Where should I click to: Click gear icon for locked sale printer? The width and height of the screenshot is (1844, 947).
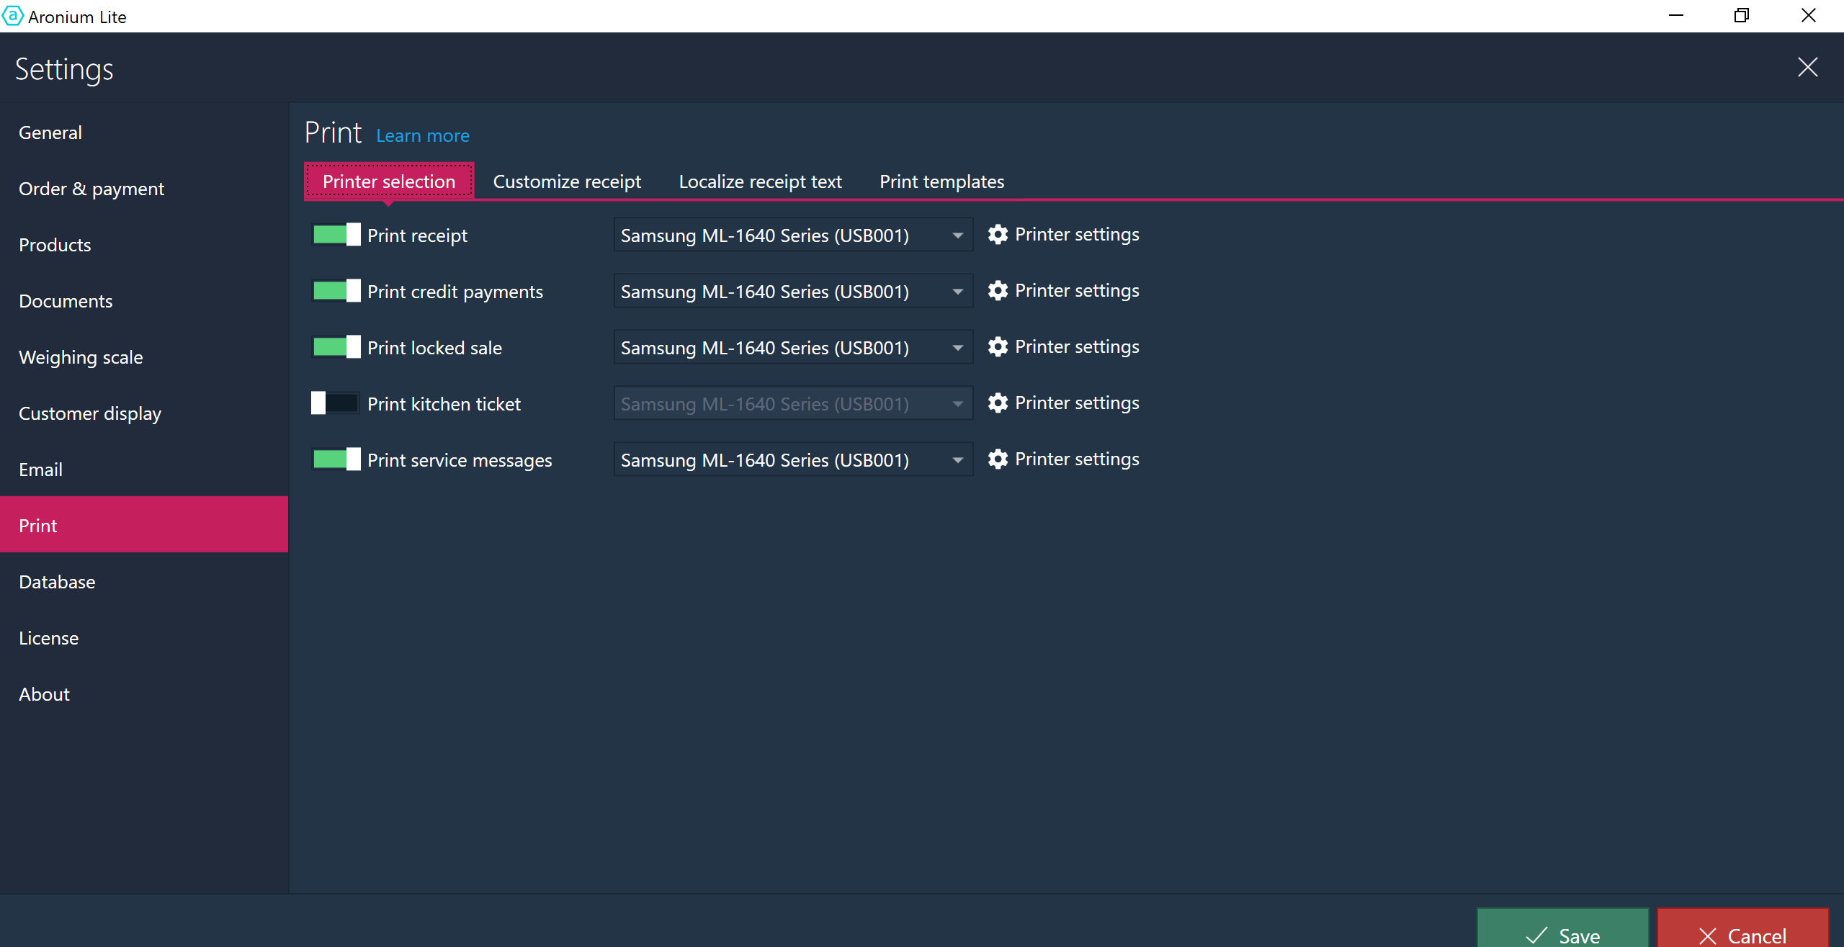point(998,347)
